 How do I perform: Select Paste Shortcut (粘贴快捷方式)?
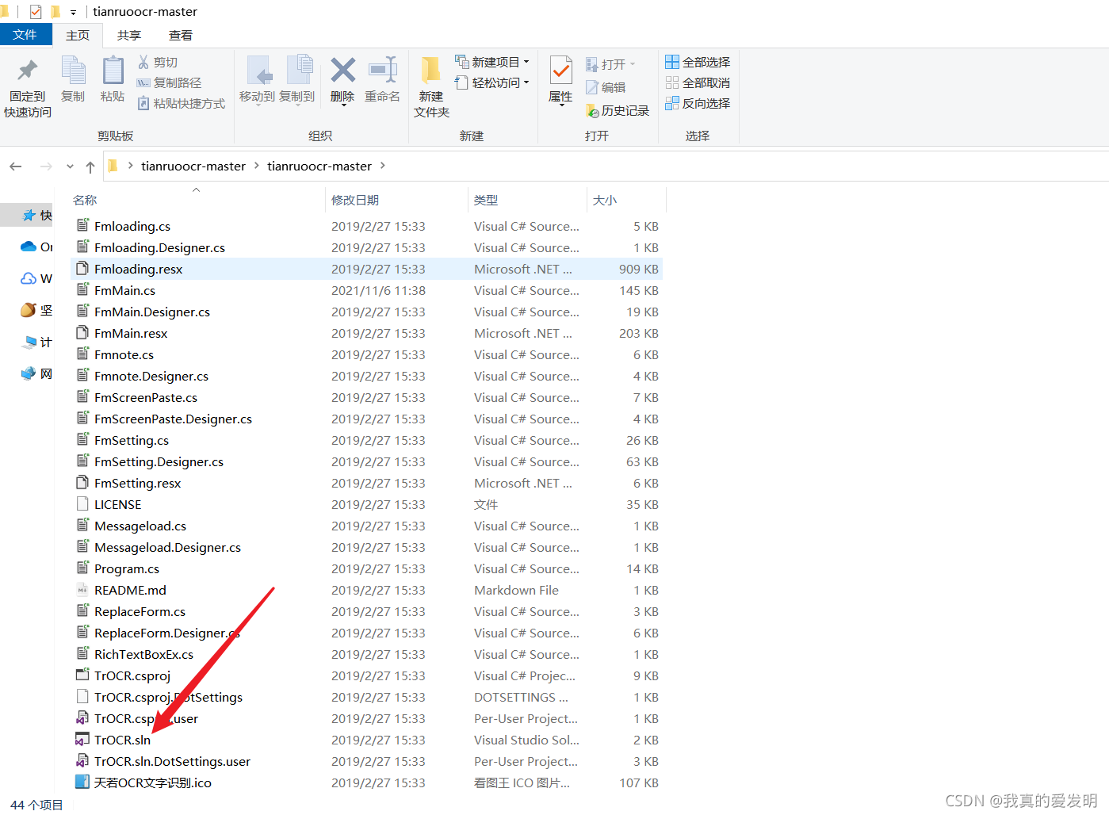click(182, 103)
